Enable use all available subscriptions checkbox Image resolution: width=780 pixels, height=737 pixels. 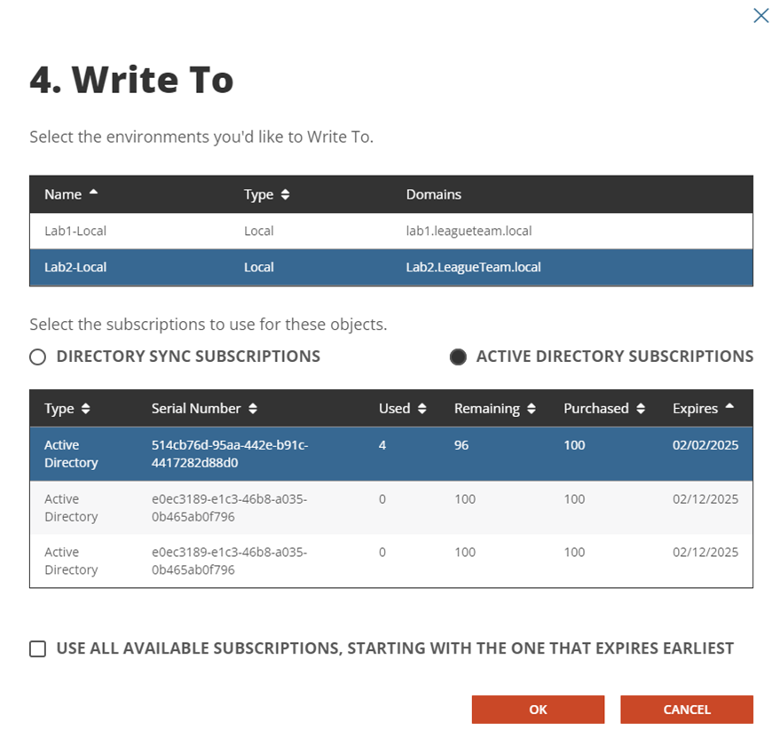(x=38, y=649)
